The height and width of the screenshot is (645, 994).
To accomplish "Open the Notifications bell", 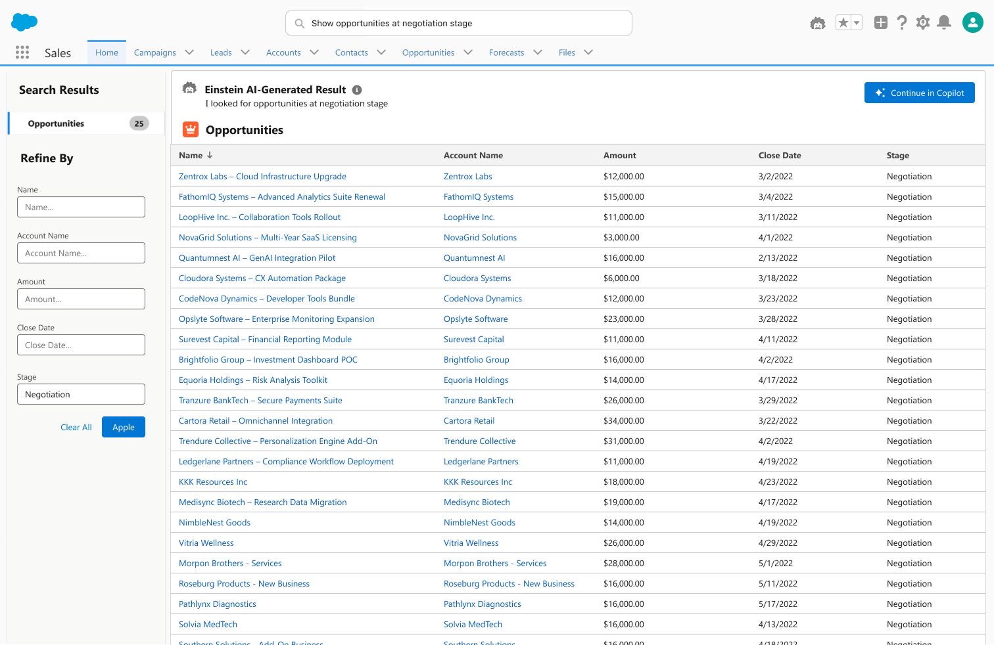I will coord(944,23).
